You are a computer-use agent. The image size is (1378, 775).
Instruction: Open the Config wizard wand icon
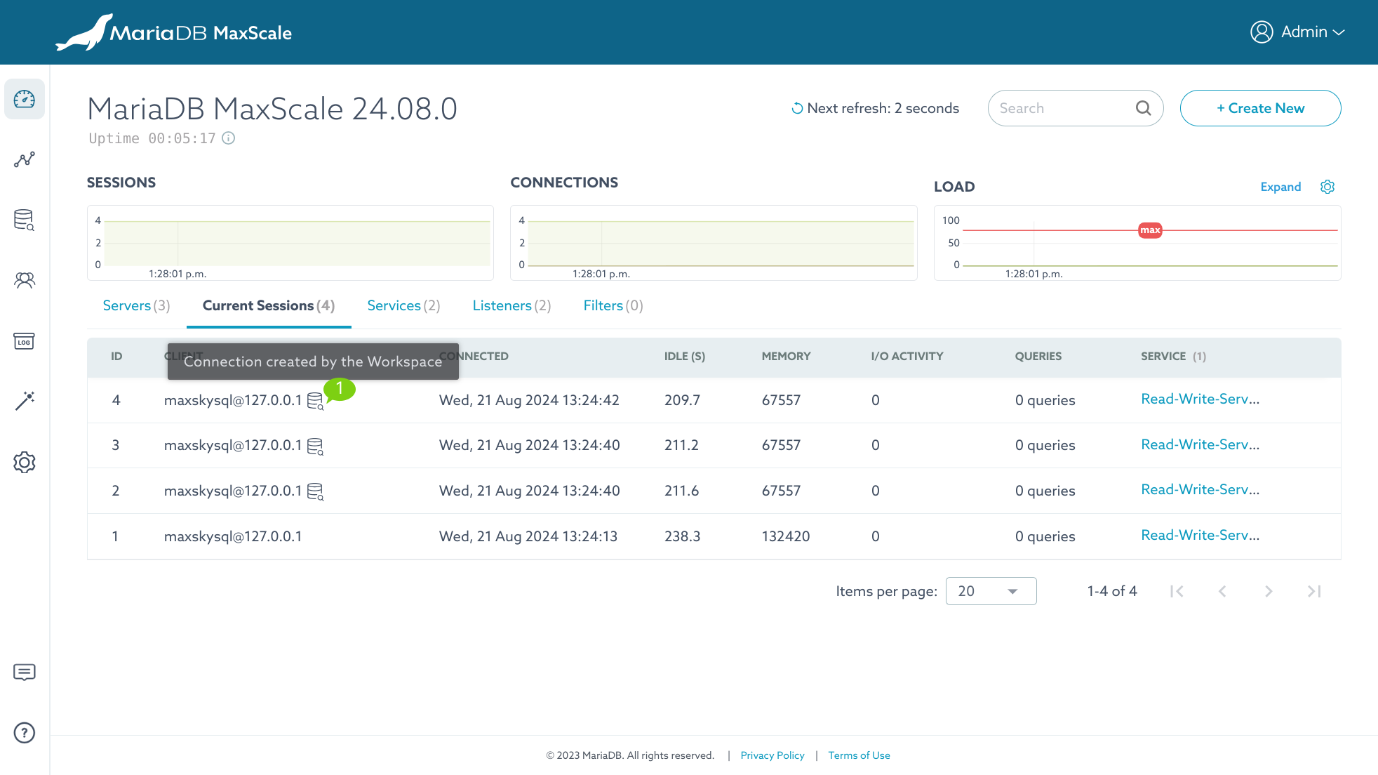click(25, 401)
